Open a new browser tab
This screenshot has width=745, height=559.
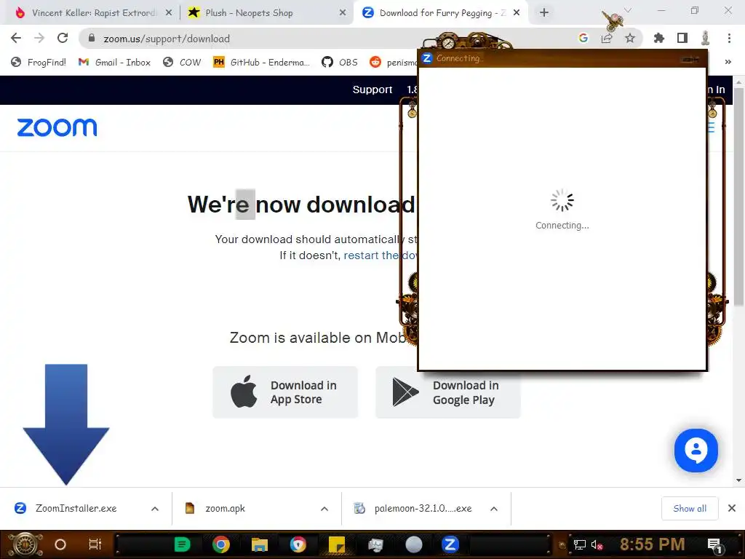pyautogui.click(x=544, y=13)
